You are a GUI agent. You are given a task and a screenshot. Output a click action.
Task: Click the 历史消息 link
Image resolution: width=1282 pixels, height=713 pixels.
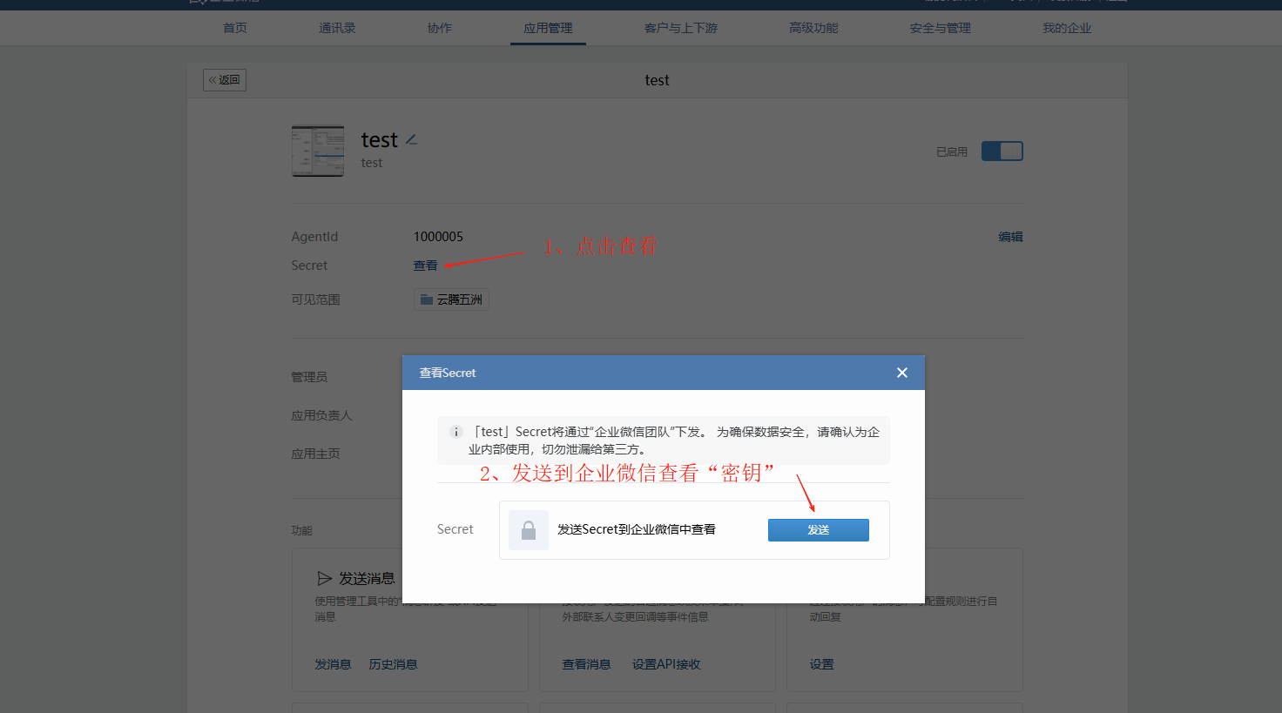tap(393, 664)
